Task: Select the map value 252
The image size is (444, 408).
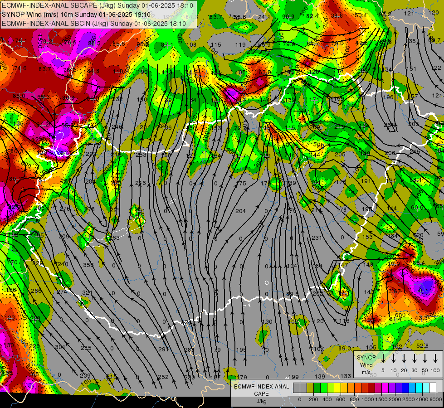Action: point(163,377)
